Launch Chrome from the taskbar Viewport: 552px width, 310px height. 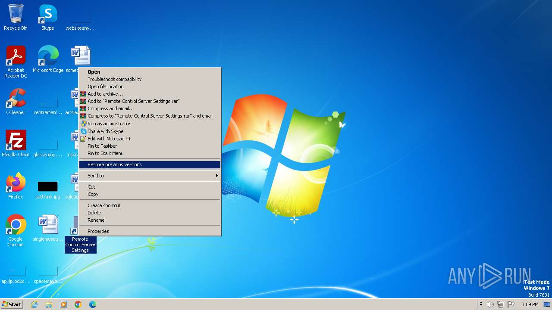click(x=78, y=304)
